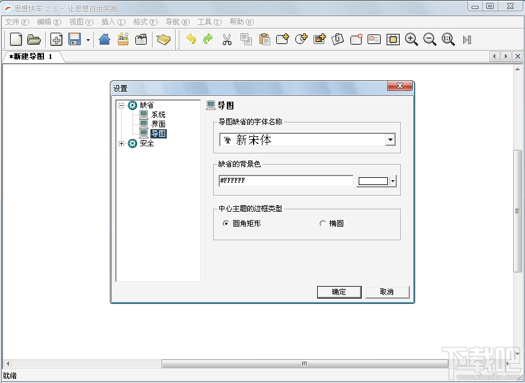Image resolution: width=525 pixels, height=383 pixels.
Task: Close the 设置 dialog
Action: [x=400, y=86]
